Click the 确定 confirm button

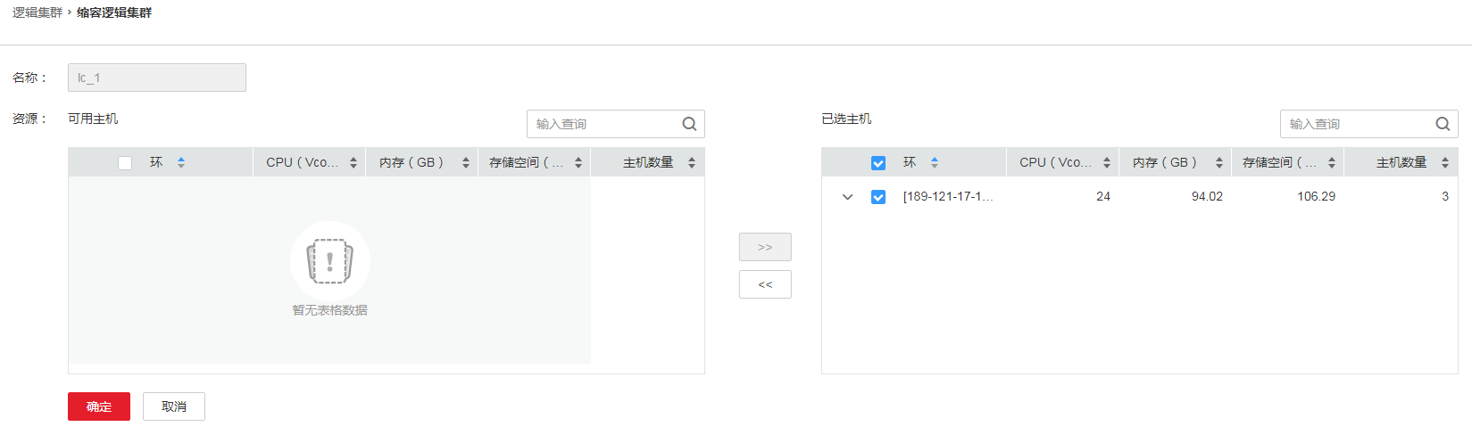click(99, 406)
